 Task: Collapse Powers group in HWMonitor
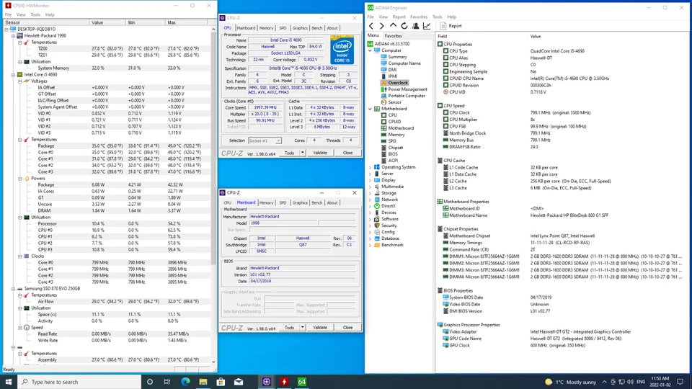[x=20, y=179]
